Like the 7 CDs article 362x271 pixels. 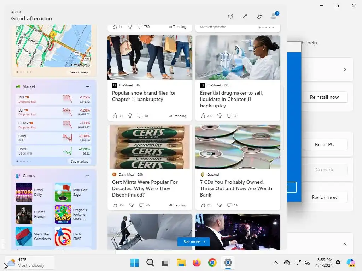click(203, 205)
